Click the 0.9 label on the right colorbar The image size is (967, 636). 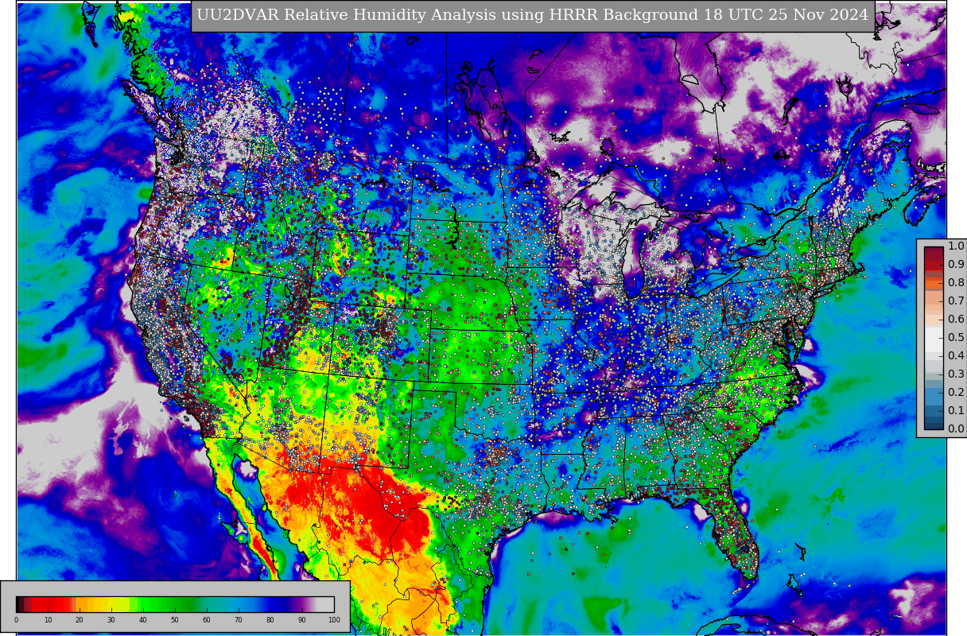coord(956,265)
